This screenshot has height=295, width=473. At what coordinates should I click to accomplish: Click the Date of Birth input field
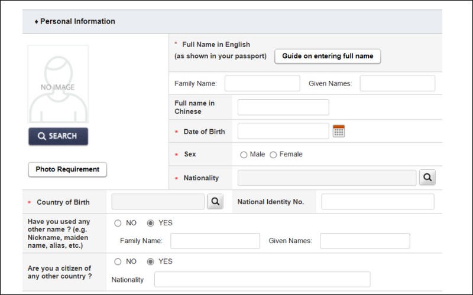click(x=283, y=131)
